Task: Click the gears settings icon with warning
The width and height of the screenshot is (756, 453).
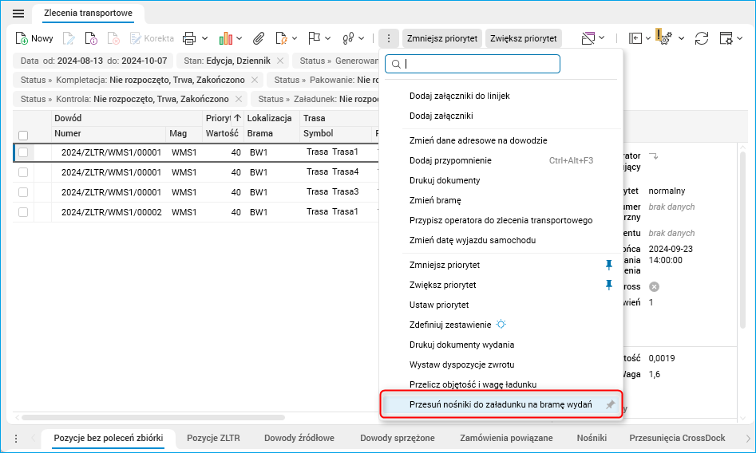Action: point(664,37)
